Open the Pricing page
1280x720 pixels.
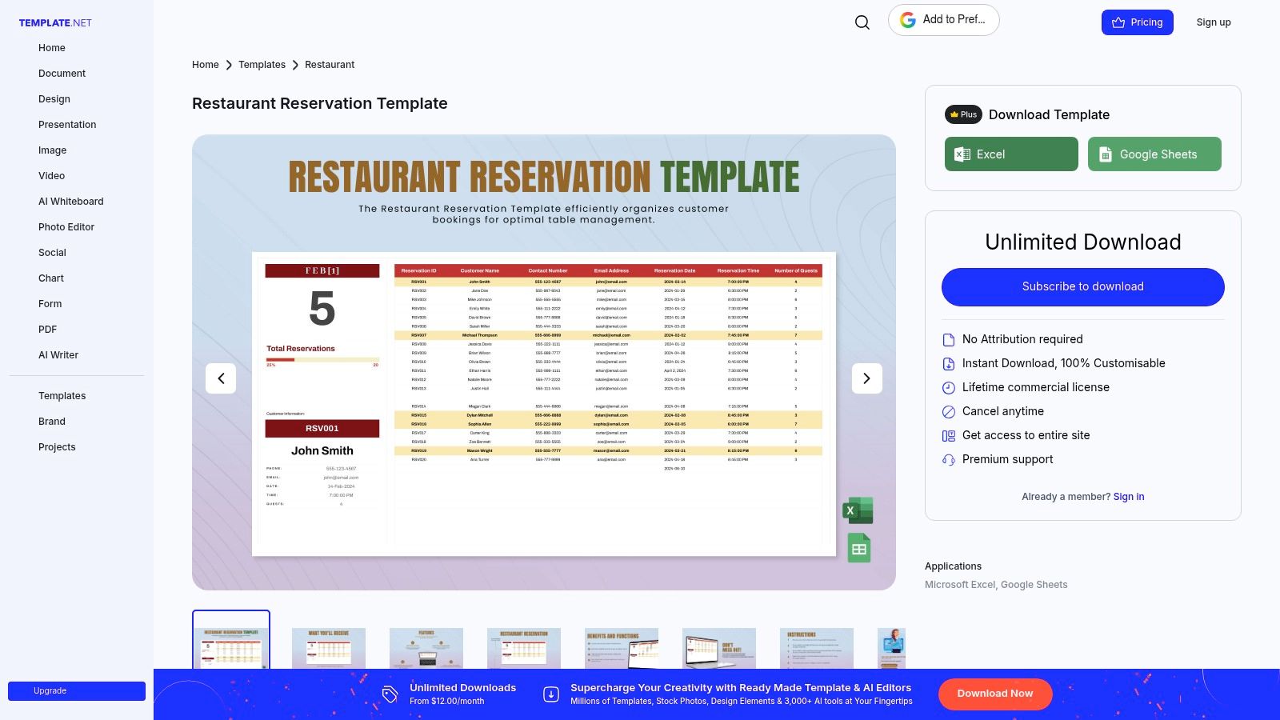click(x=1138, y=22)
